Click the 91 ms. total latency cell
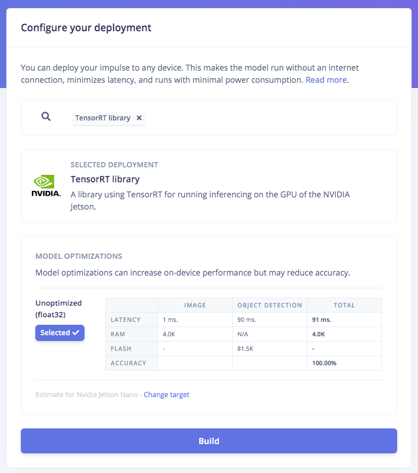The height and width of the screenshot is (473, 418). [344, 320]
